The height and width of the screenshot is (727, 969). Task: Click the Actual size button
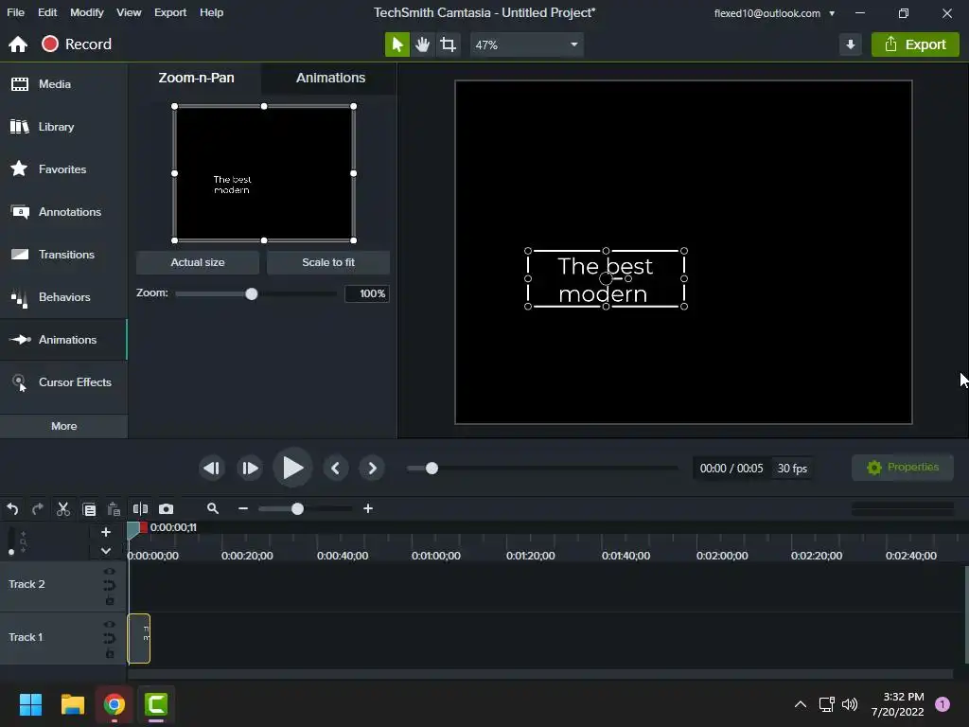click(x=198, y=263)
